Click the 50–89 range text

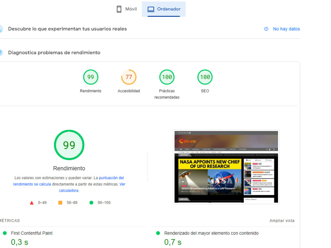tap(72, 203)
